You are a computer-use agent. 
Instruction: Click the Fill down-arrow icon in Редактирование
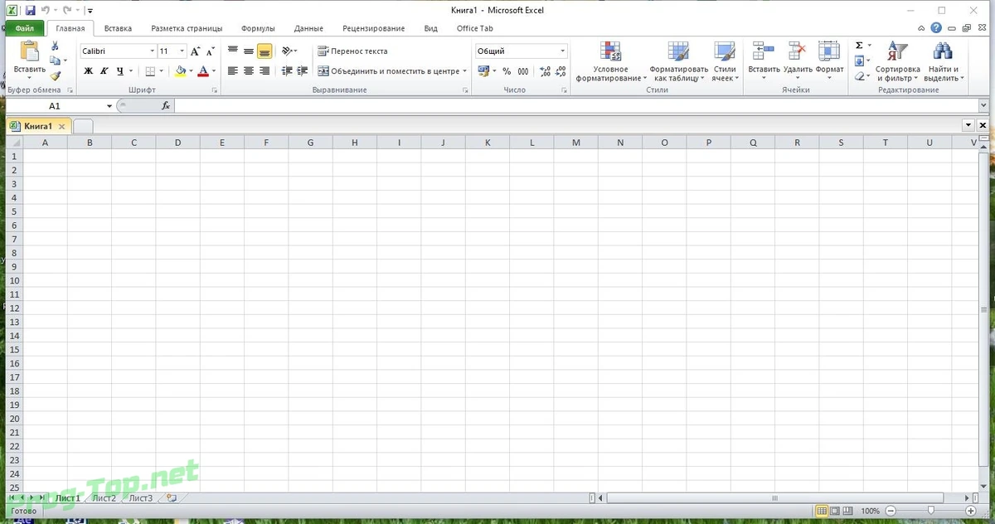(860, 61)
